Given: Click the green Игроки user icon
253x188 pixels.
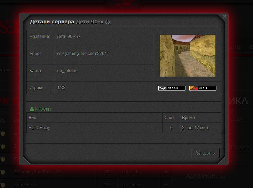Looking at the screenshot, I should [32, 109].
